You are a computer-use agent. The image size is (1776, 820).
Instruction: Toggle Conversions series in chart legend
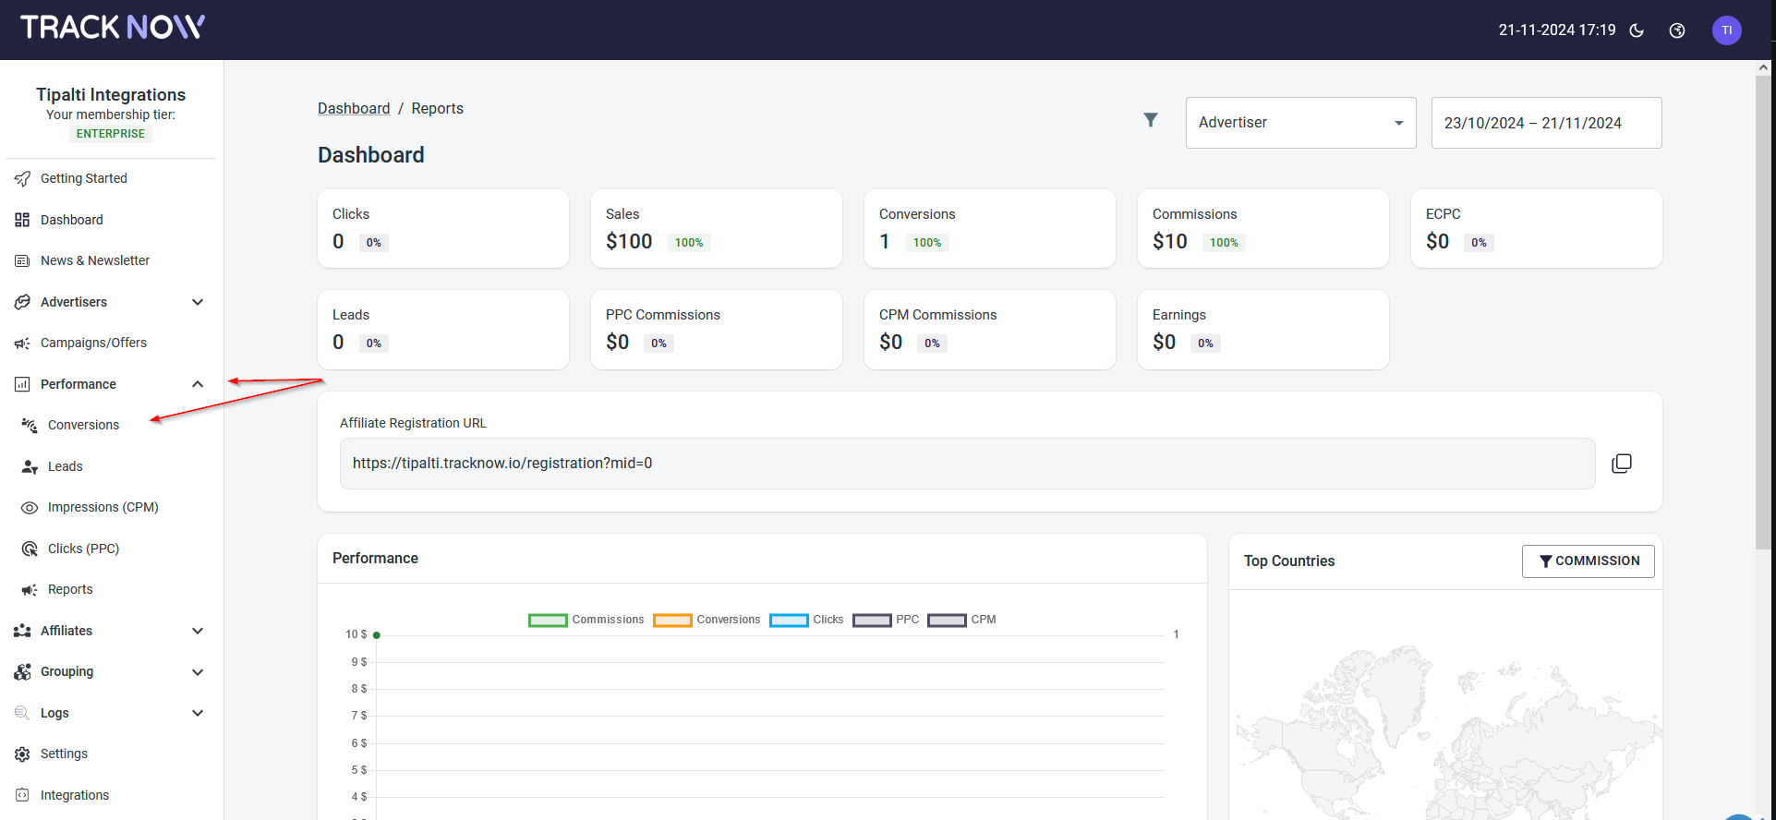click(x=707, y=621)
